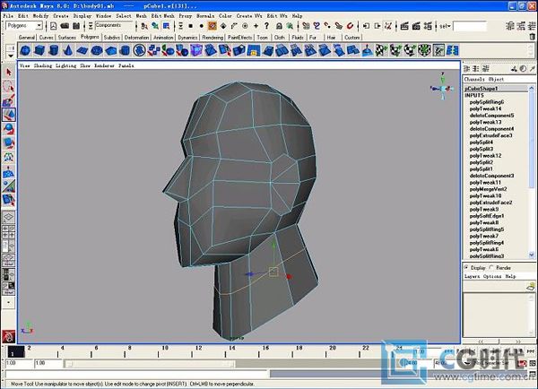This screenshot has height=389, width=538.
Task: Activate the Soft Modification tool
Action: (9, 172)
